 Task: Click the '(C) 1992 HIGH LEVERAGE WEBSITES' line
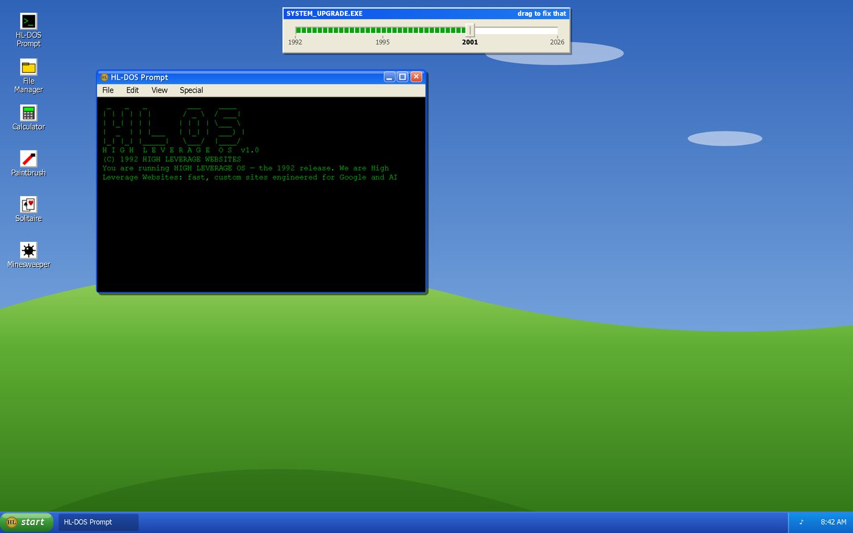click(172, 159)
